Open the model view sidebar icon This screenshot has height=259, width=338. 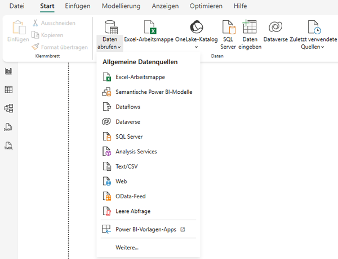tap(9, 108)
